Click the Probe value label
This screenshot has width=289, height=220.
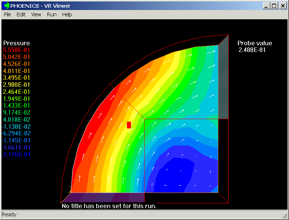(x=255, y=43)
